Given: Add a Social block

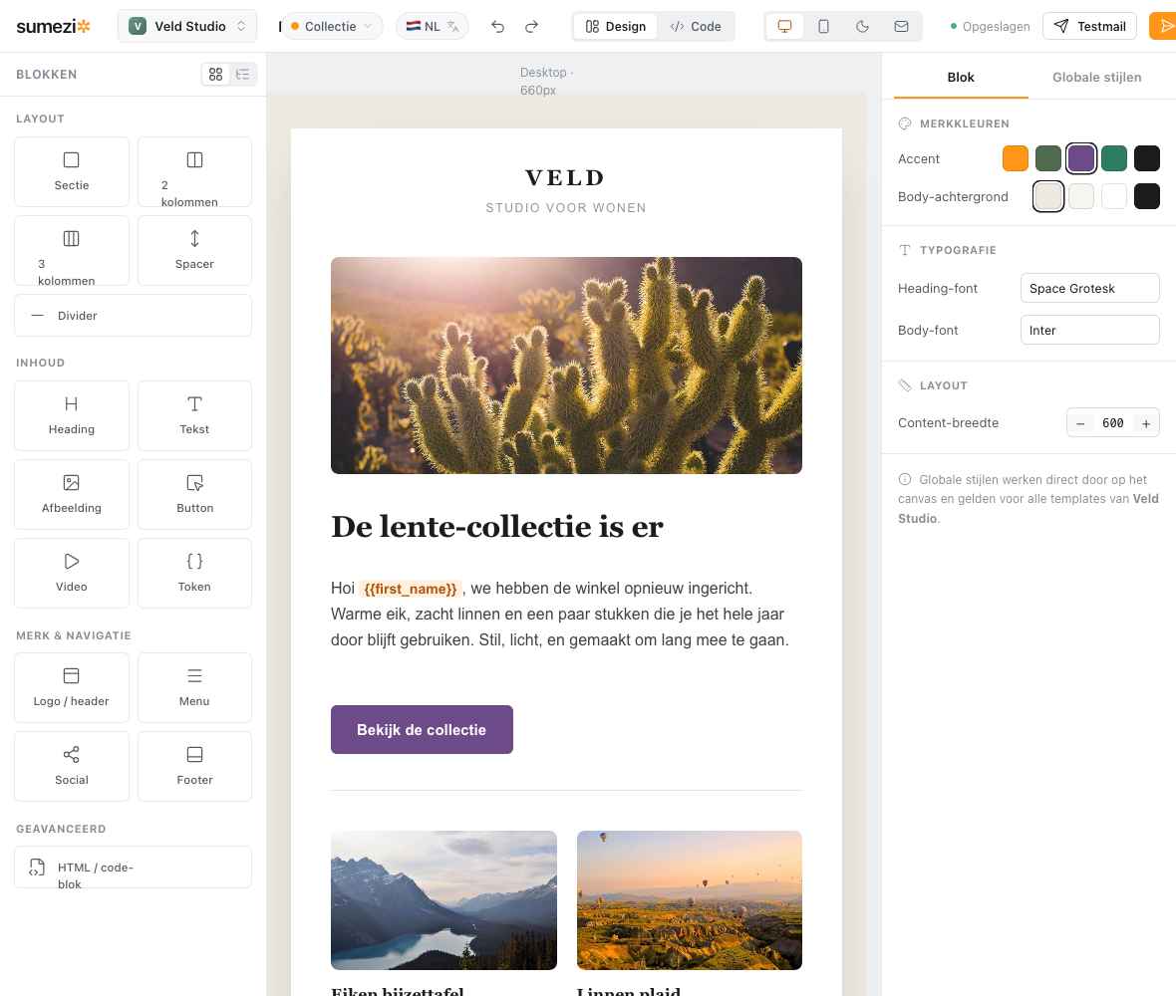Looking at the screenshot, I should [x=71, y=767].
